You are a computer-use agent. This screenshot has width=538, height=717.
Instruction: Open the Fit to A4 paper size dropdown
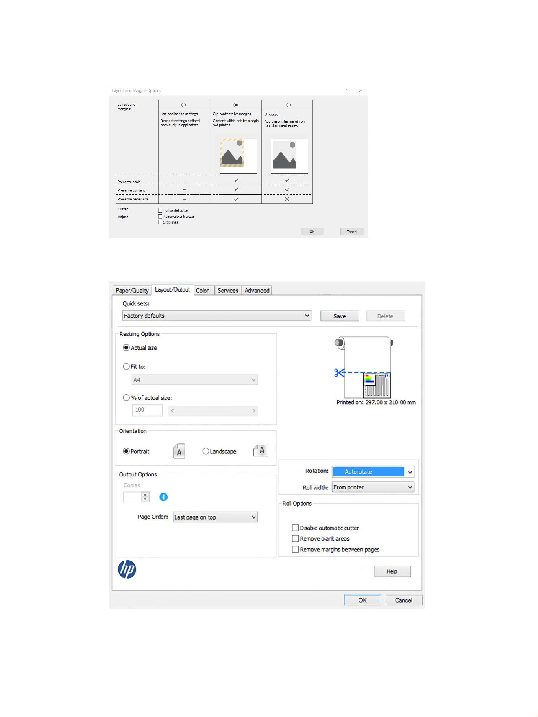coord(195,380)
